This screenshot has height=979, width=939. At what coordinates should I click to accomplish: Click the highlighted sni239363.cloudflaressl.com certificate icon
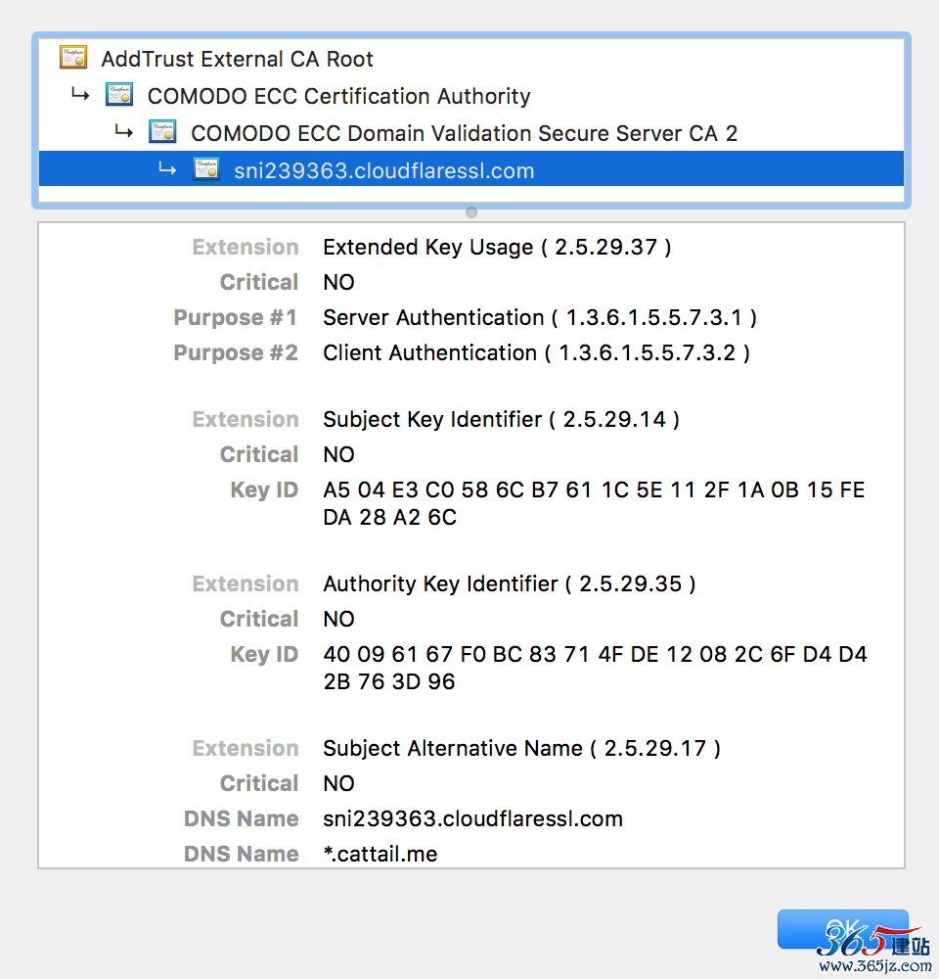(205, 169)
